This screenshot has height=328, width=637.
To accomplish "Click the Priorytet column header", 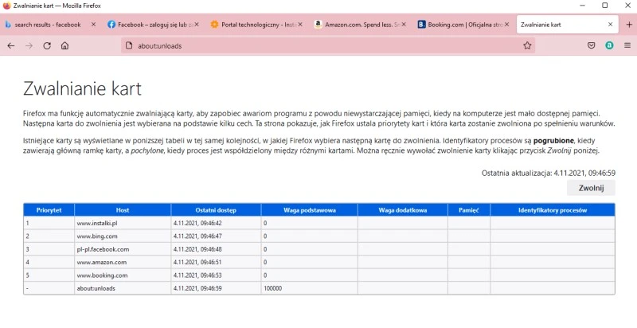I will click(x=49, y=210).
